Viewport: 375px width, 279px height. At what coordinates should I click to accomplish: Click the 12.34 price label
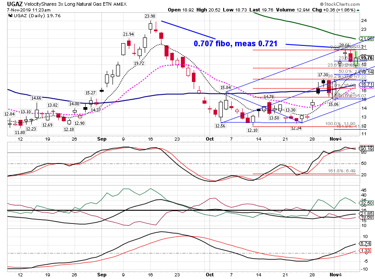coord(296,128)
